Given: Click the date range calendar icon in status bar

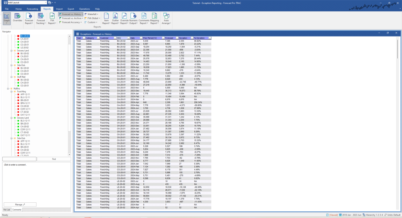Looking at the screenshot, I should (x=340, y=215).
